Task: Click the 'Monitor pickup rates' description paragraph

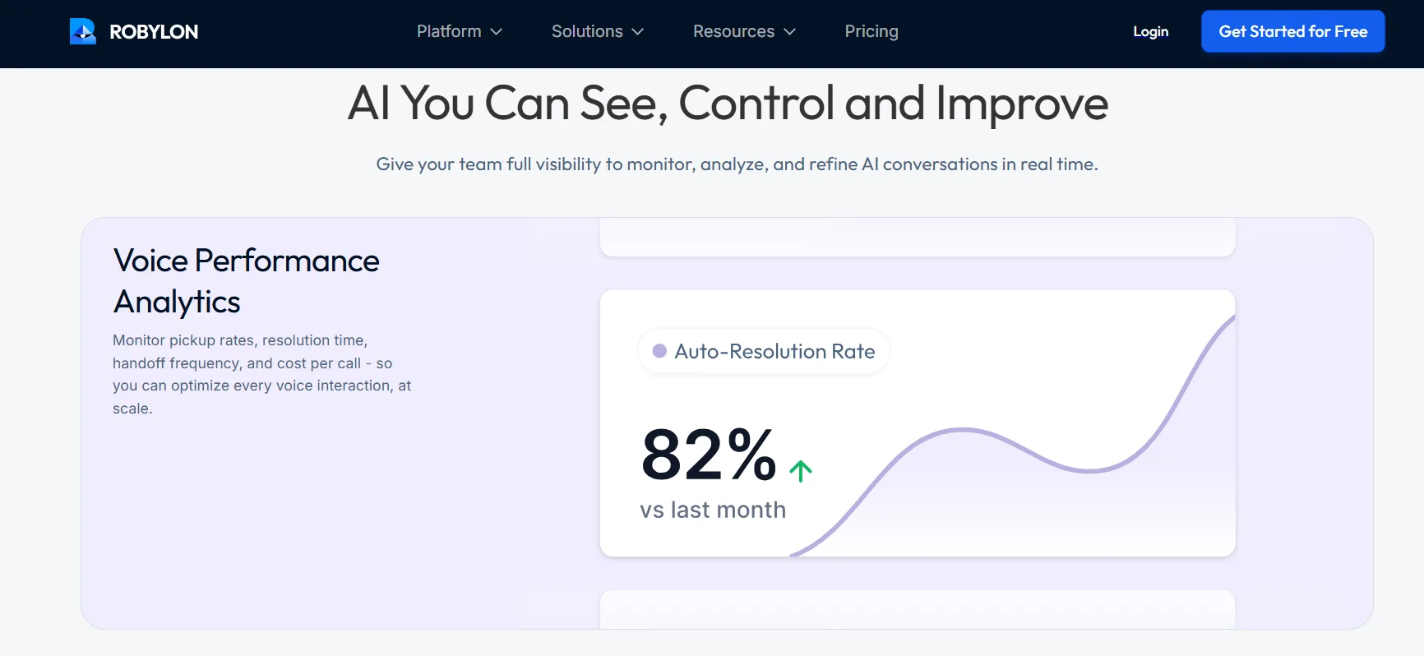Action: [x=261, y=374]
